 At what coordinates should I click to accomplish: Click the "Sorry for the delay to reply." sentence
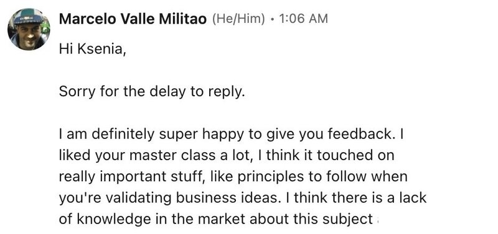point(152,92)
